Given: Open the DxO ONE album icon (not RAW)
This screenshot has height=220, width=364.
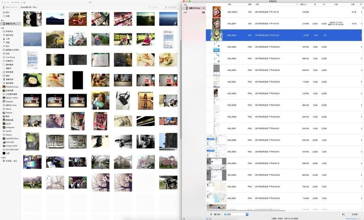Looking at the screenshot, I should click(x=4, y=142).
